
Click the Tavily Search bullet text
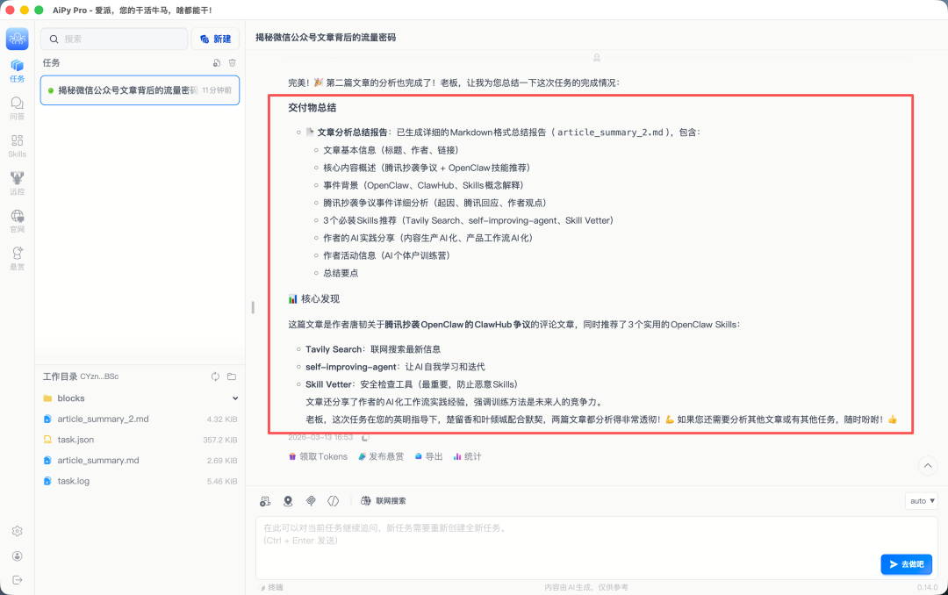coord(373,349)
